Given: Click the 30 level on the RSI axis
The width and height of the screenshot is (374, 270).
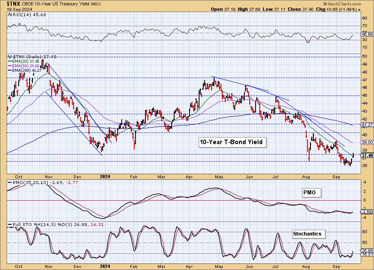Looking at the screenshot, I should pos(365,40).
